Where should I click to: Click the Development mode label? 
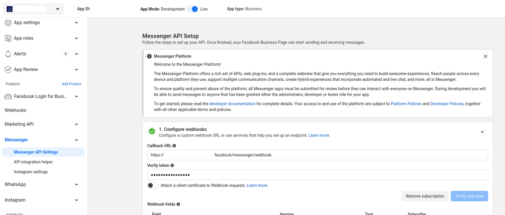[x=173, y=9]
